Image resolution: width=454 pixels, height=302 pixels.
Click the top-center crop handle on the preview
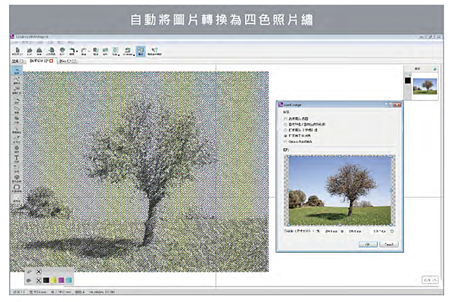click(340, 157)
